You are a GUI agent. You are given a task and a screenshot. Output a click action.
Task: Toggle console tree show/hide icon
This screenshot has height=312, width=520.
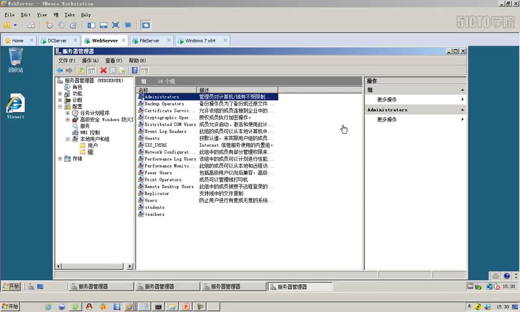(x=91, y=70)
